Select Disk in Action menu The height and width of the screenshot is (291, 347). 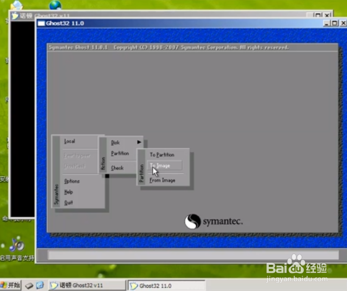pos(115,143)
